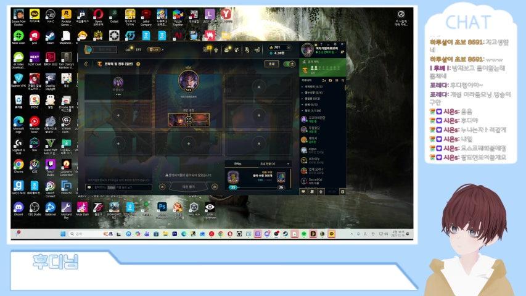Image resolution: width=526 pixels, height=296 pixels.
Task: Open the missions icon in social footer
Action: pyautogui.click(x=311, y=192)
